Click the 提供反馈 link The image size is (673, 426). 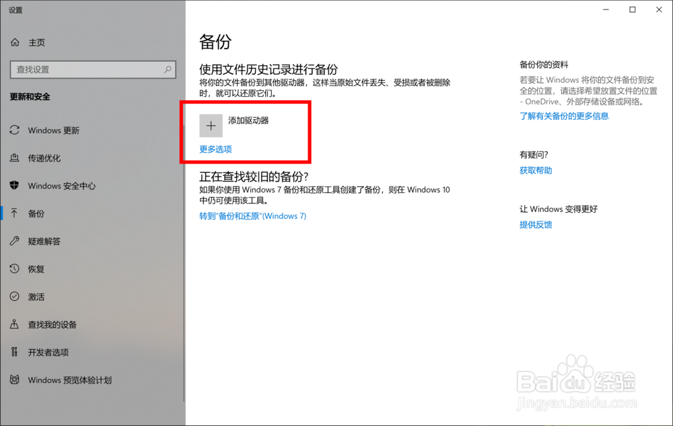coord(536,225)
